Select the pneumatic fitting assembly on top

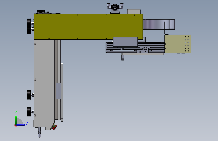(x=115, y=8)
